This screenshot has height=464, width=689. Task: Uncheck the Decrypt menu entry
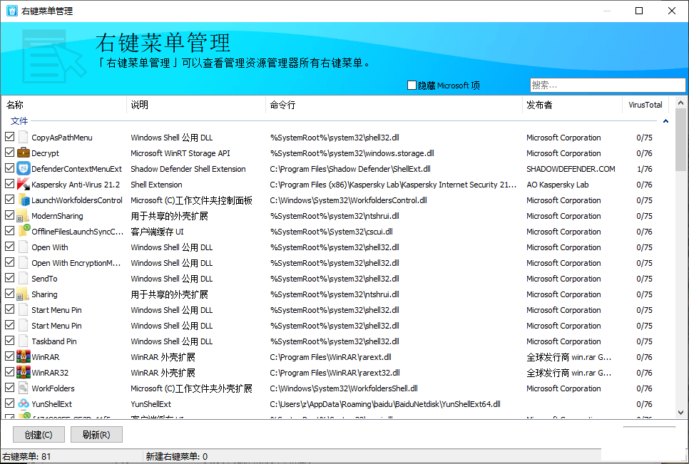[10, 153]
